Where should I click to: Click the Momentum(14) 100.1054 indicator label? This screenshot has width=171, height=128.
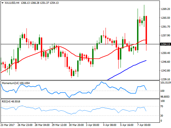point(16,83)
